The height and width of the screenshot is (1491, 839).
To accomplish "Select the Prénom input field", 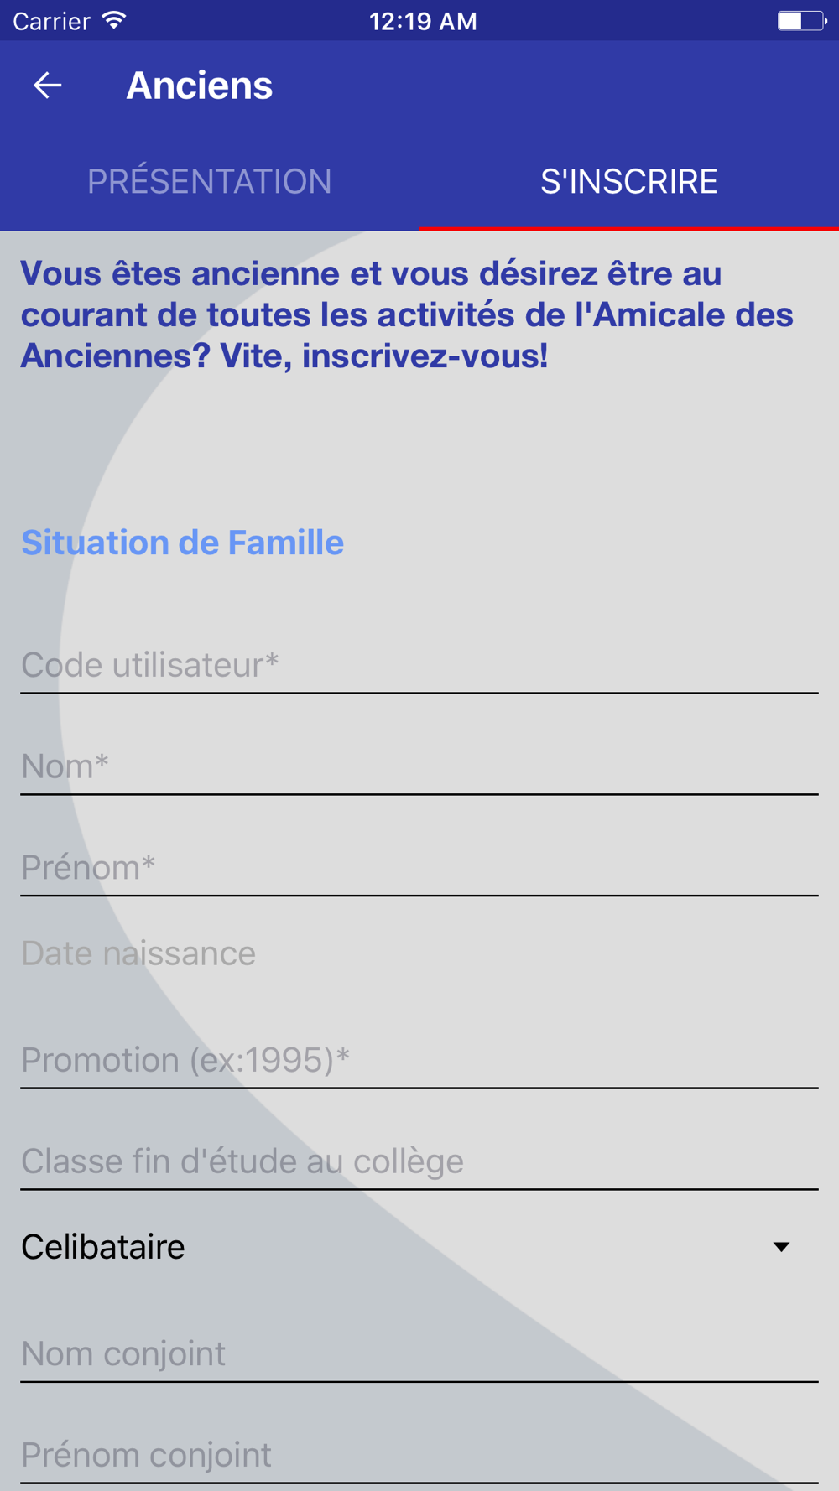I will click(419, 869).
